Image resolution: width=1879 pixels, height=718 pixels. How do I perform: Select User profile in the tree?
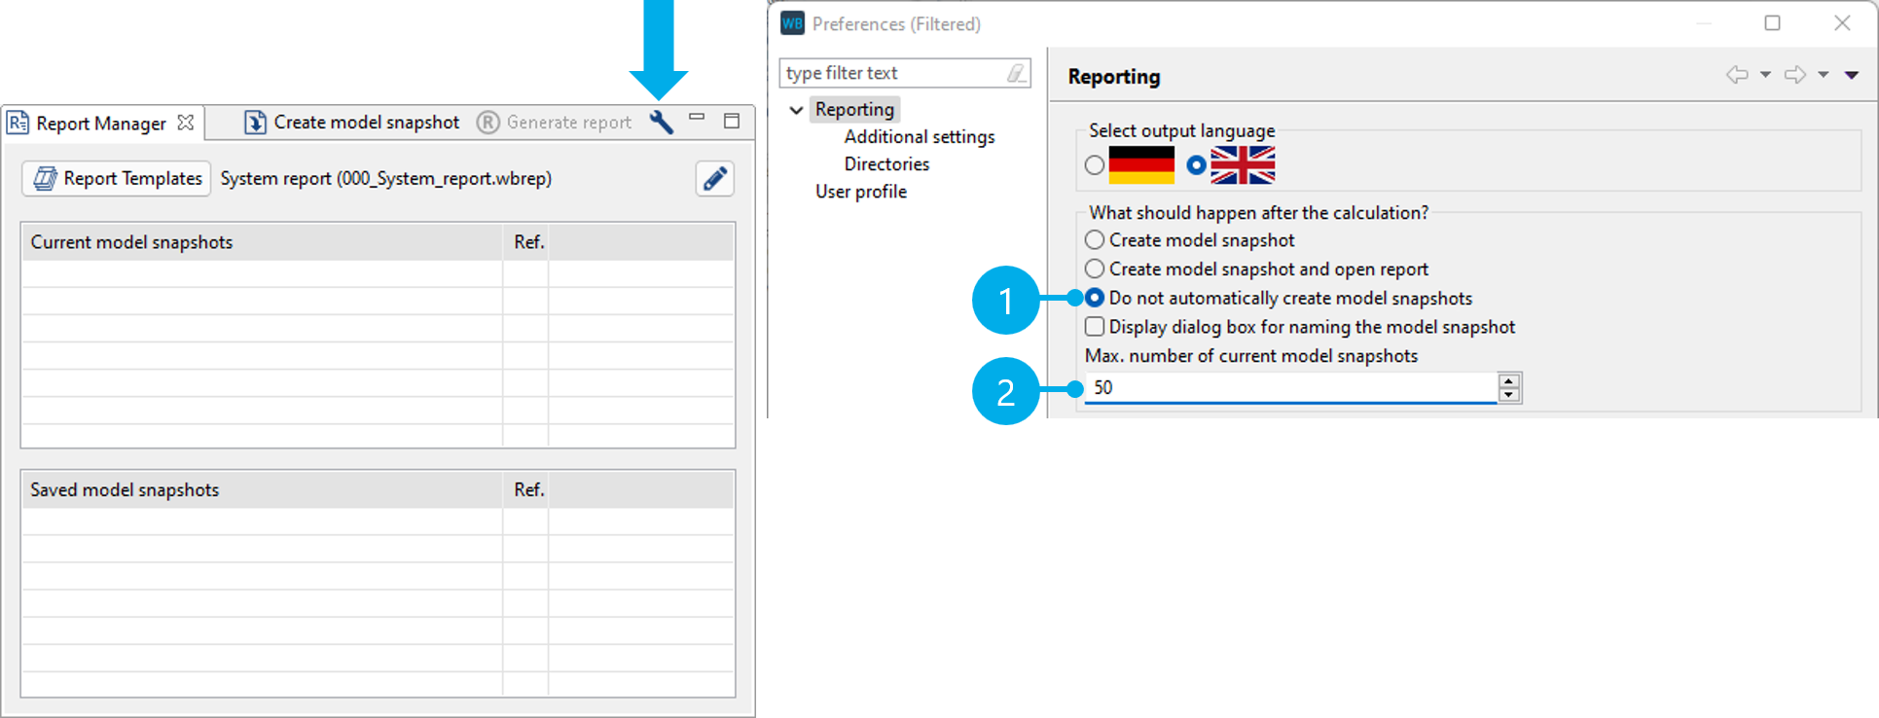(860, 192)
